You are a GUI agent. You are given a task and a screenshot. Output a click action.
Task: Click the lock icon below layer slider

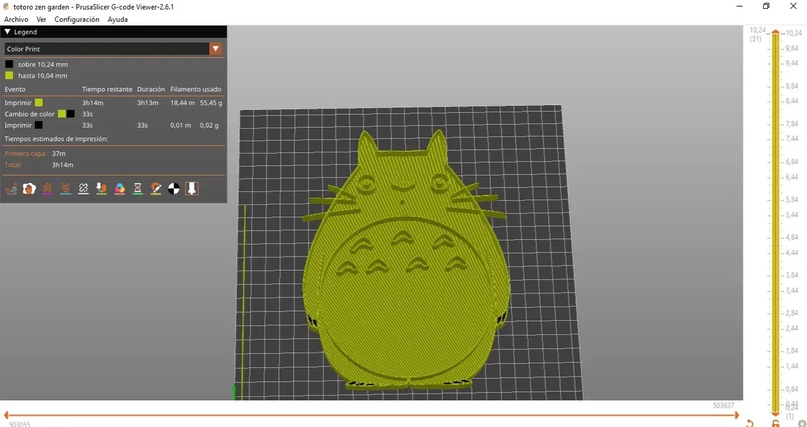tap(775, 423)
